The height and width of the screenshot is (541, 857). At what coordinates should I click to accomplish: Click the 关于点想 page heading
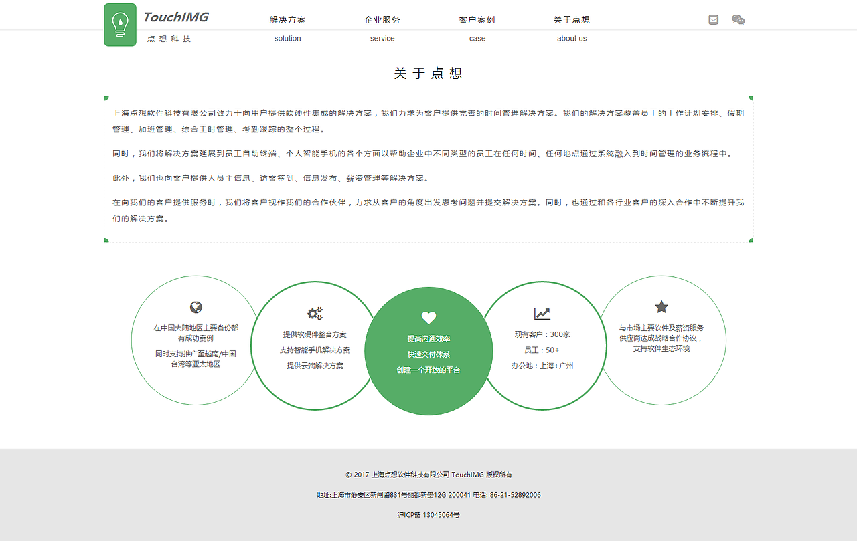point(428,72)
